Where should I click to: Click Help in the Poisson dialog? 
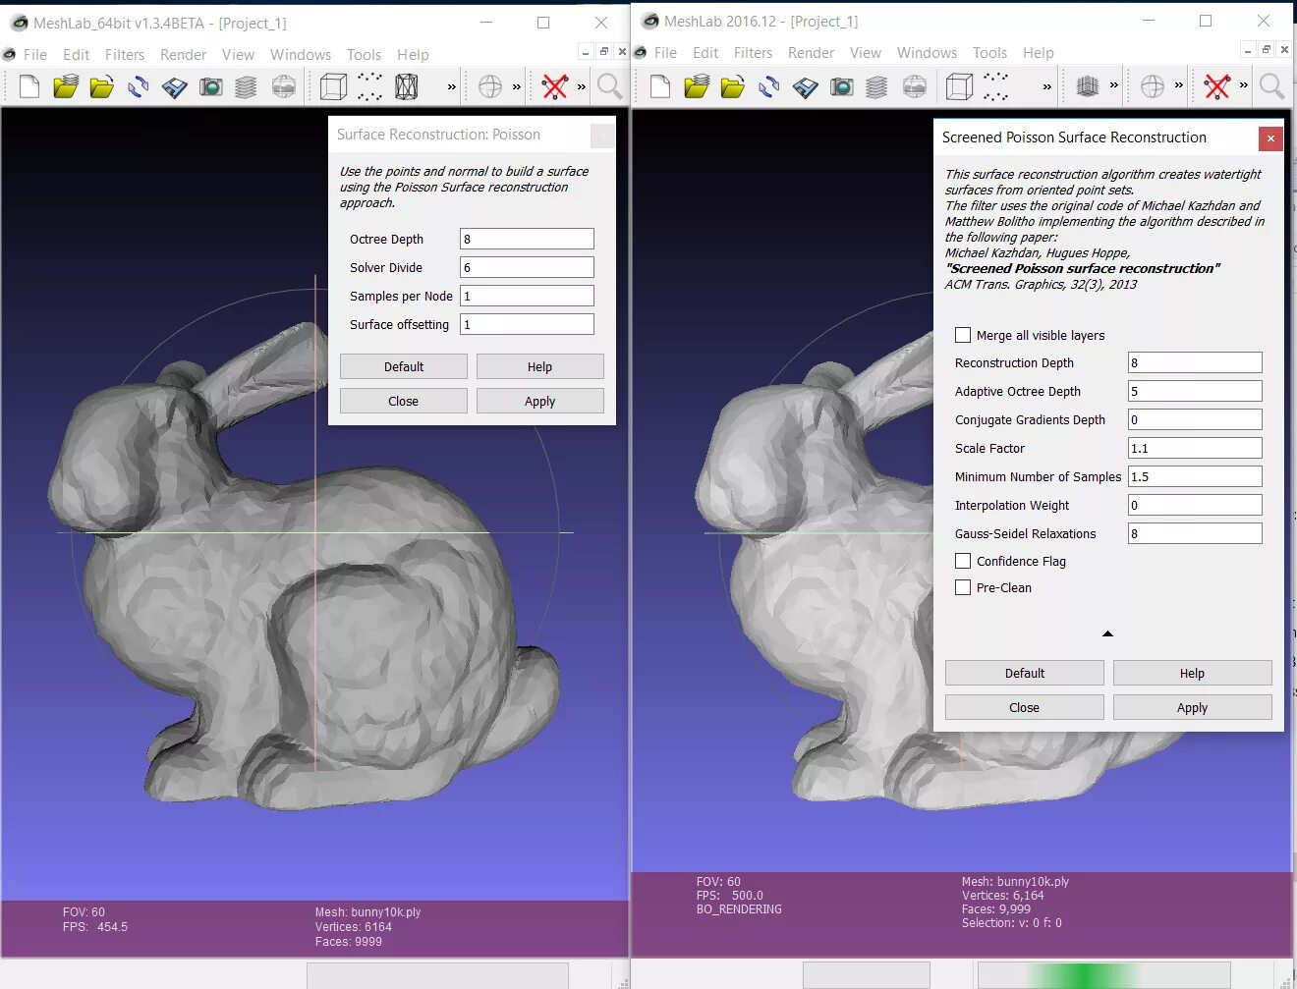pyautogui.click(x=539, y=366)
